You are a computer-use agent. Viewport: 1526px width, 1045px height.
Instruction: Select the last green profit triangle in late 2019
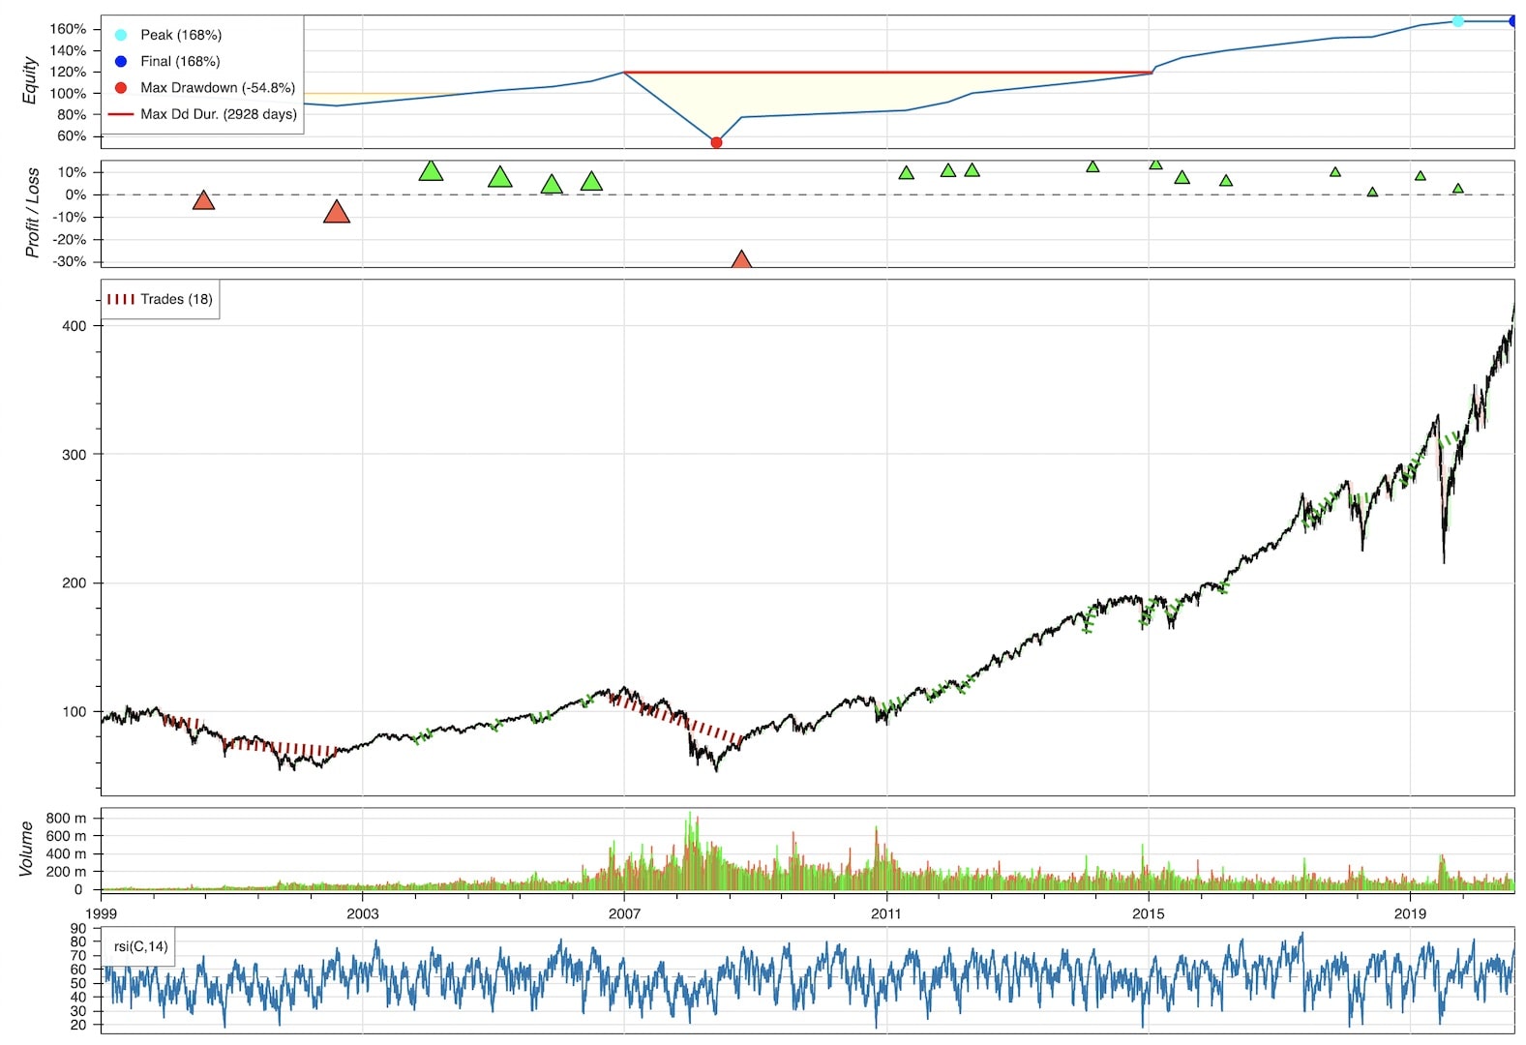1457,189
